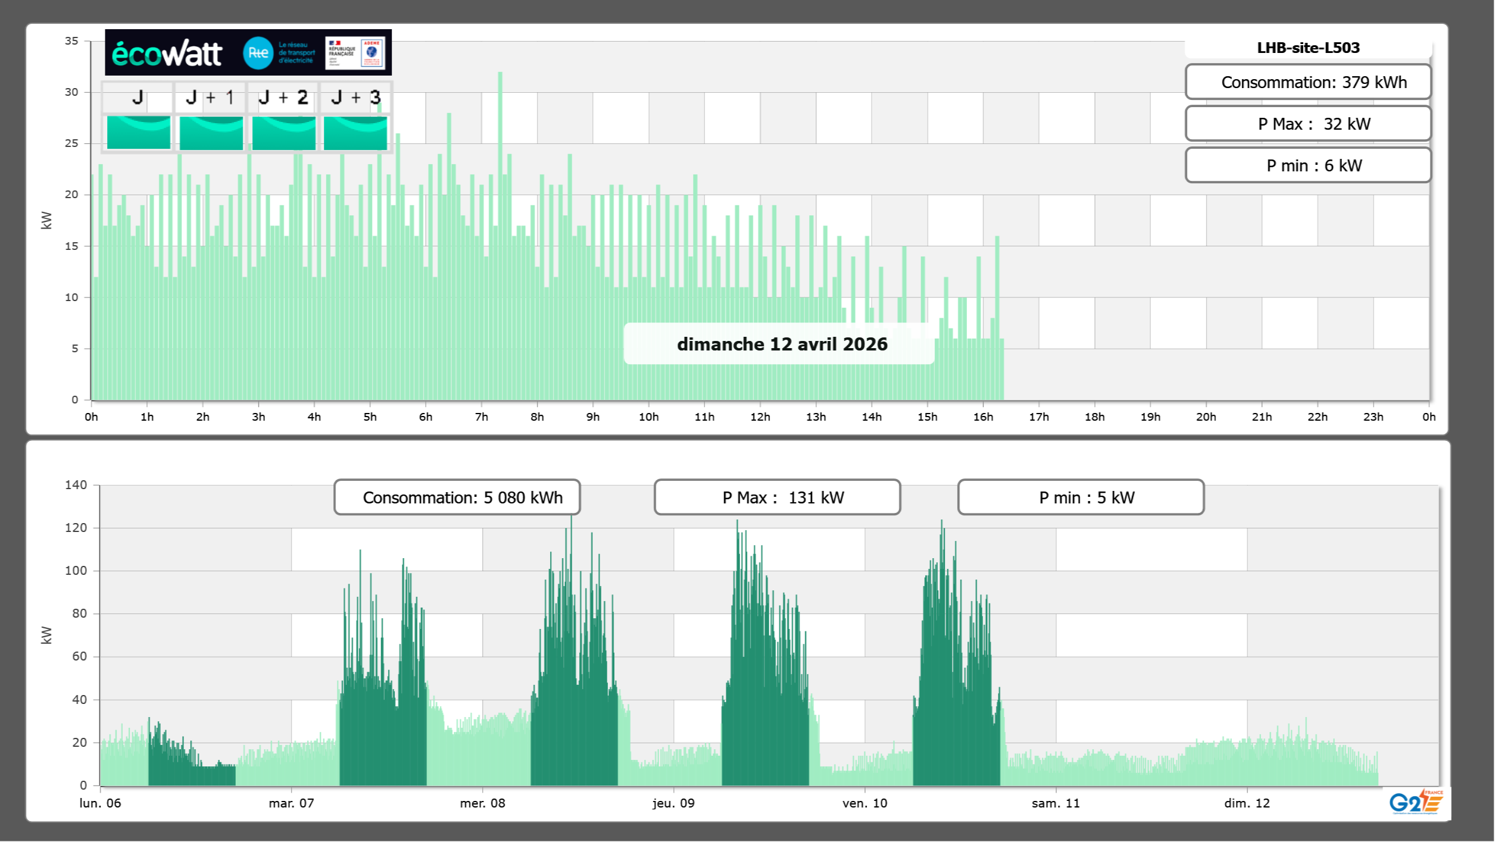Click the LHB-site-L503 site title
The image size is (1495, 842).
(1307, 48)
